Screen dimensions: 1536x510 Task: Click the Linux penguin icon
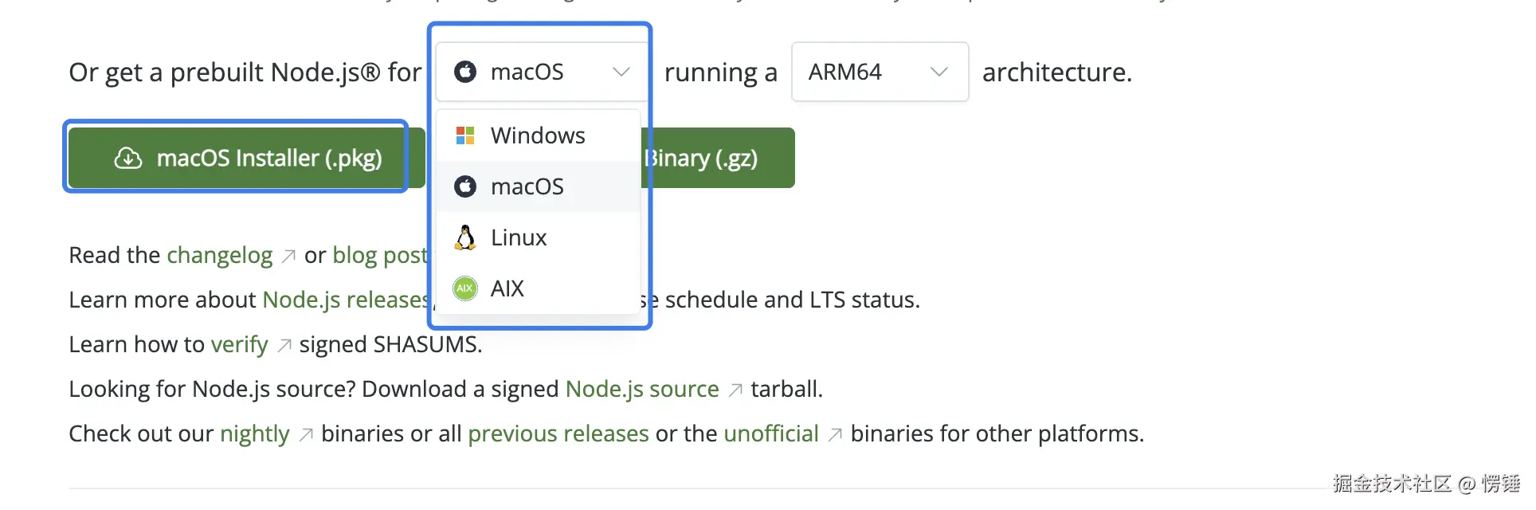coord(465,237)
